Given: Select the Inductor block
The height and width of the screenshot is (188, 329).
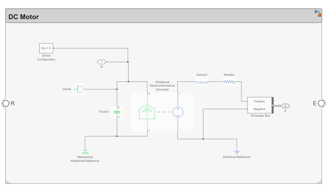Looking at the screenshot, I should point(202,82).
